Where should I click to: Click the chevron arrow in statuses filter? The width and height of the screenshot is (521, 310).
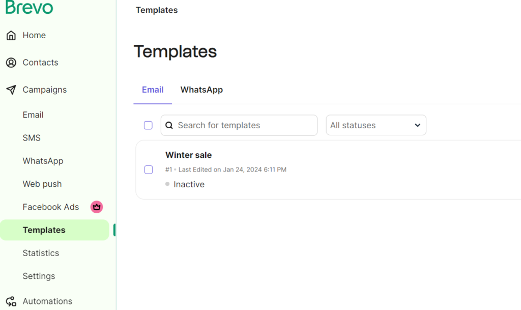417,125
